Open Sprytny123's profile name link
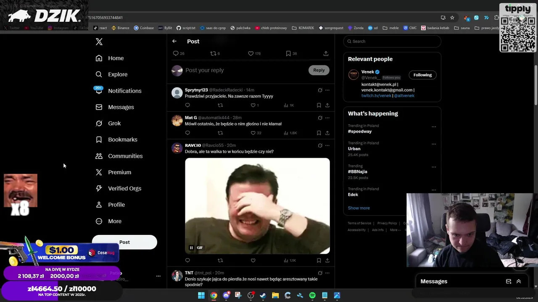 [196, 90]
